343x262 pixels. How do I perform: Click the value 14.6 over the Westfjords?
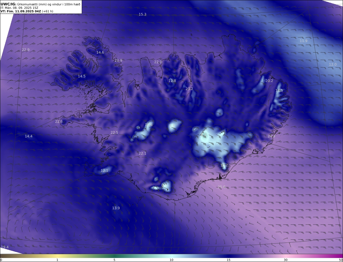[100, 53]
